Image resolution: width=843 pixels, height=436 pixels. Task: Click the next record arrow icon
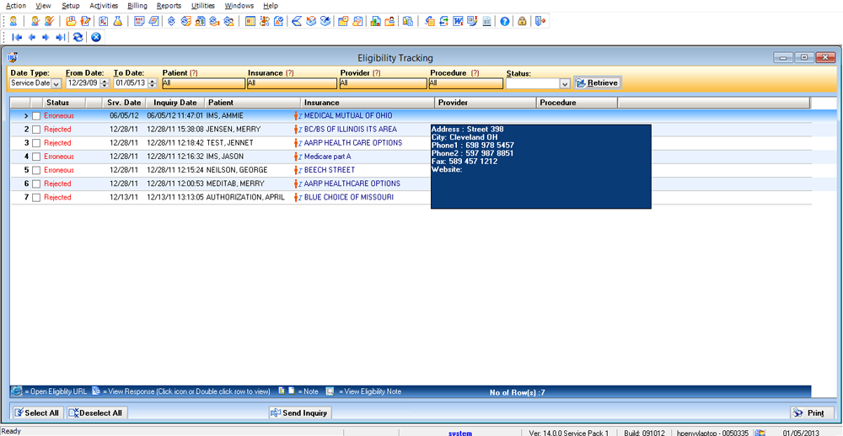pyautogui.click(x=46, y=37)
